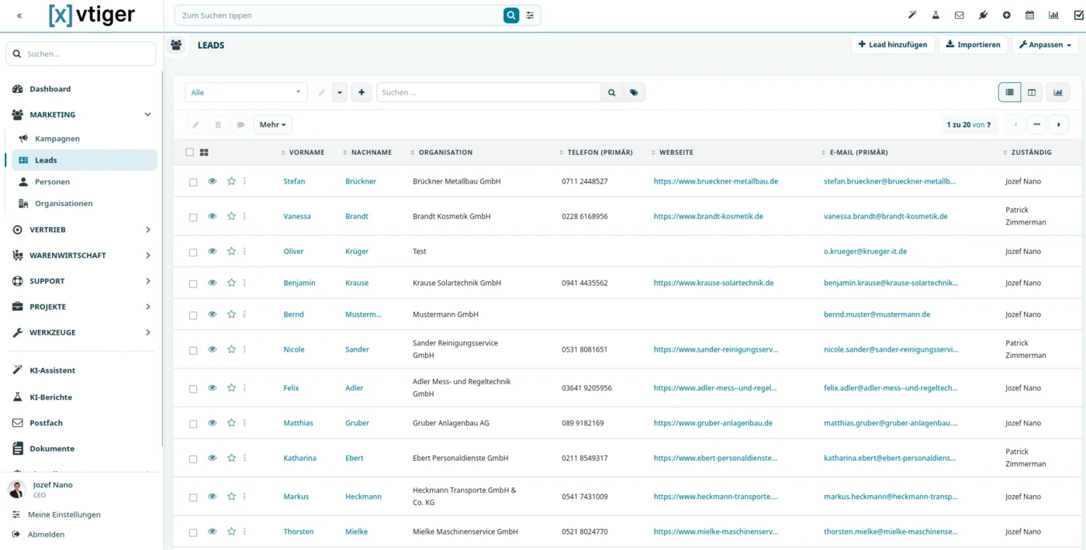The image size is (1086, 550).
Task: Star the Felix Adler lead
Action: 231,388
